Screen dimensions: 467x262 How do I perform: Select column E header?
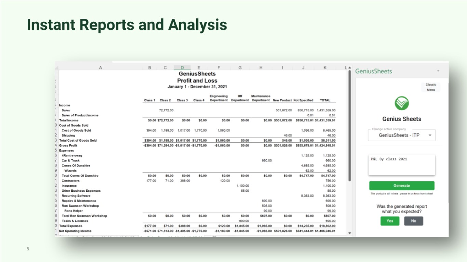[199, 68]
